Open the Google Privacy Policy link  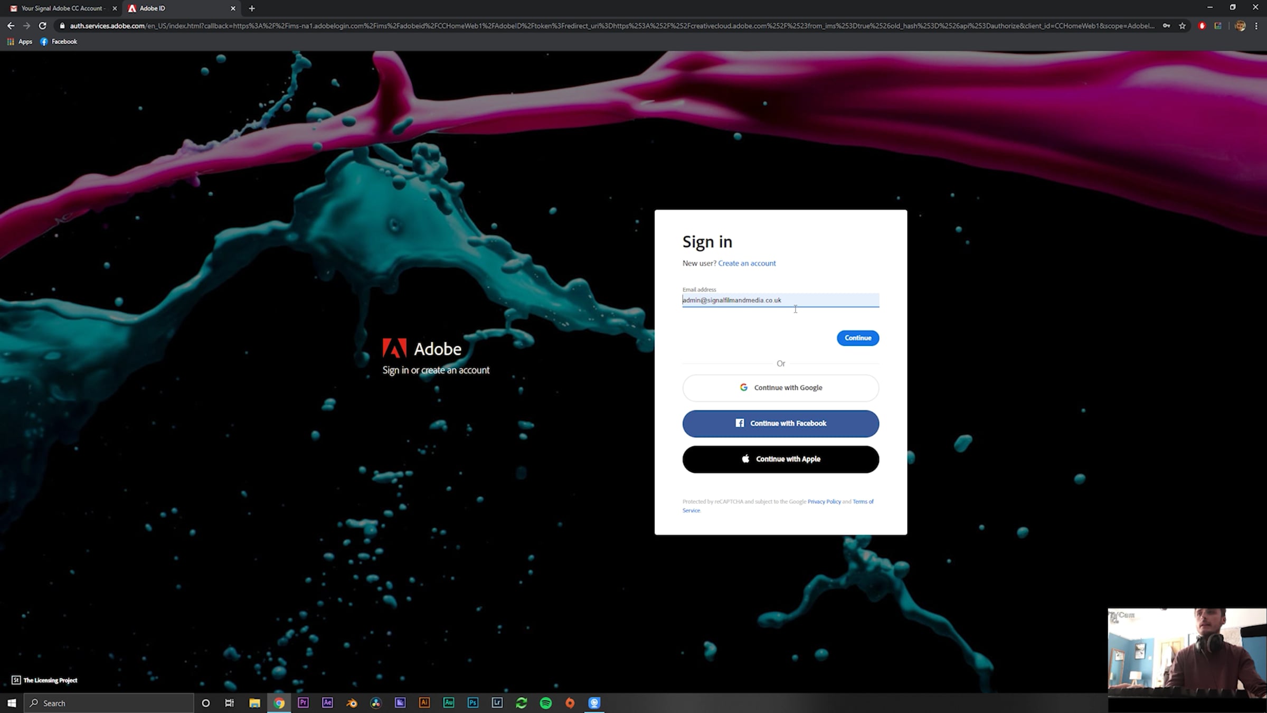[x=824, y=502]
